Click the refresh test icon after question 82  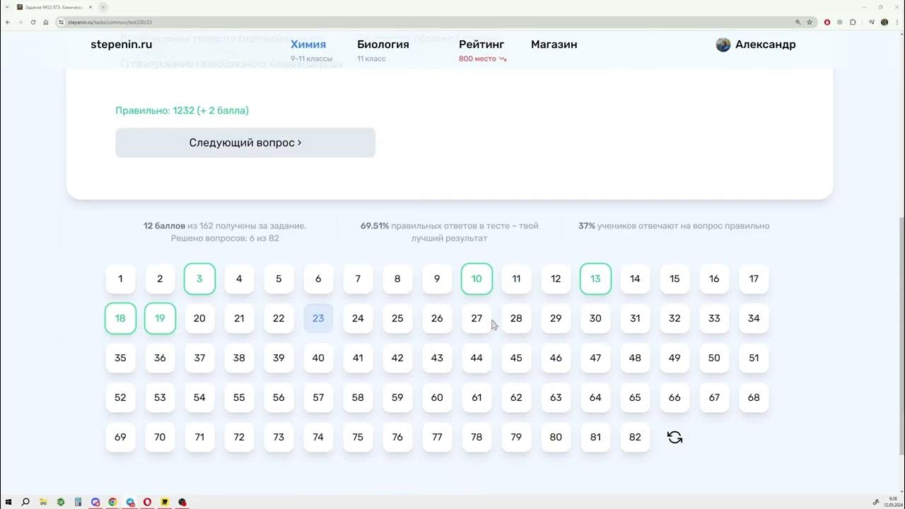[675, 438]
